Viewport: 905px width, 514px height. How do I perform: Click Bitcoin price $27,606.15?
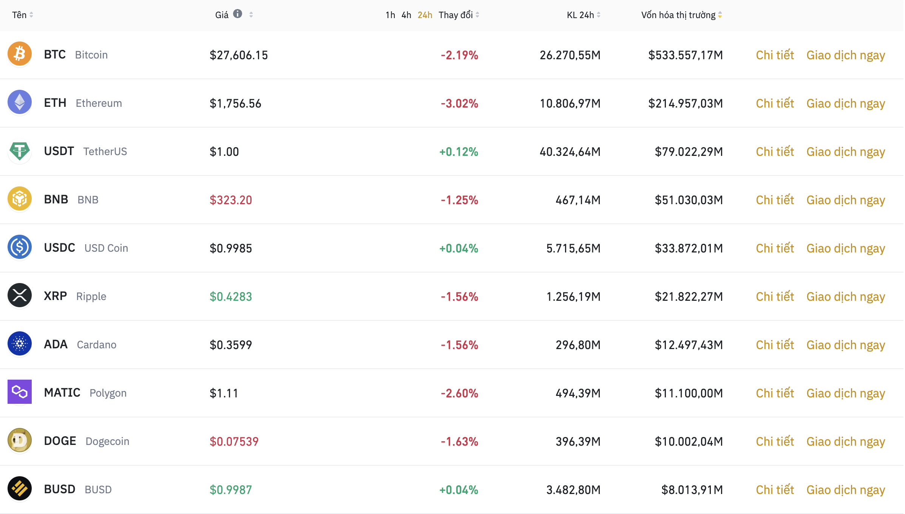point(239,55)
